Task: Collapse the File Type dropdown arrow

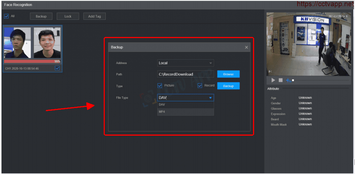Action: pyautogui.click(x=210, y=98)
